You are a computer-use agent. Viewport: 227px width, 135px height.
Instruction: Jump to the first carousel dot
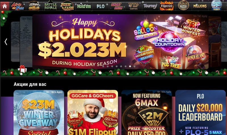[x=103, y=66]
